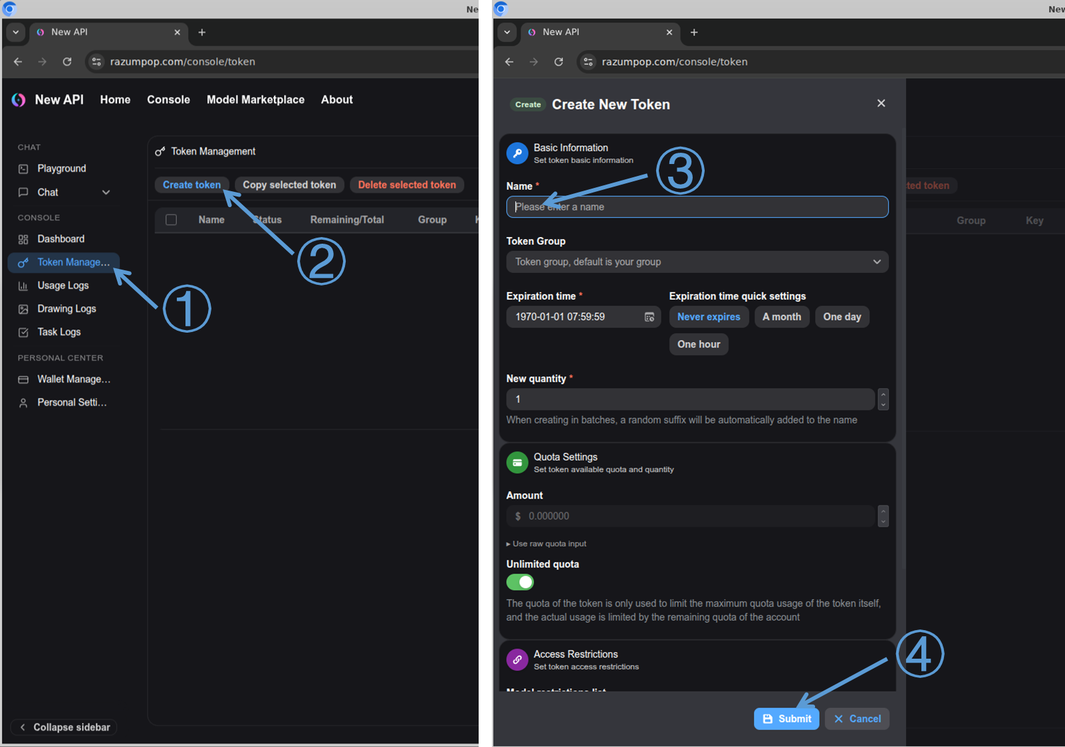Open Home in top navigation
The height and width of the screenshot is (747, 1065).
116,100
